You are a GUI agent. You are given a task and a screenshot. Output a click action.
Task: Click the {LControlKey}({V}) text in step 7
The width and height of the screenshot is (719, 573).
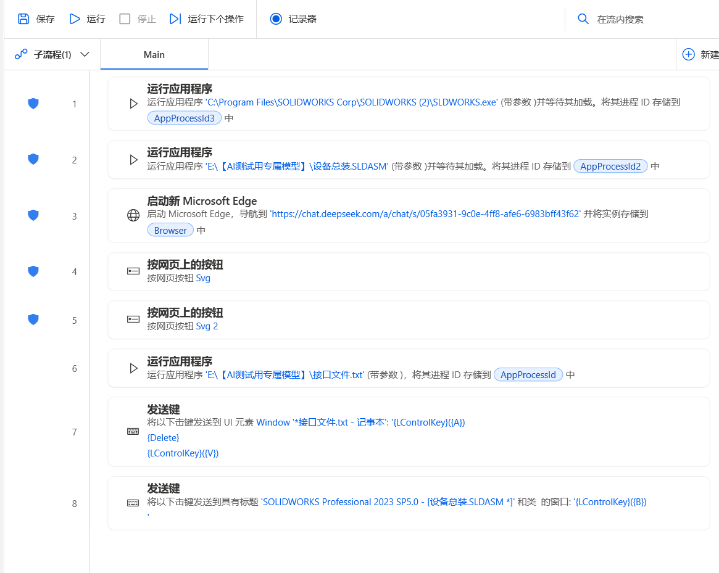click(183, 453)
